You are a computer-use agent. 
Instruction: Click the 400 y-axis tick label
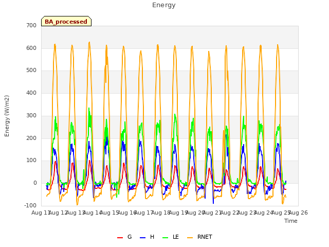coord(31,93)
